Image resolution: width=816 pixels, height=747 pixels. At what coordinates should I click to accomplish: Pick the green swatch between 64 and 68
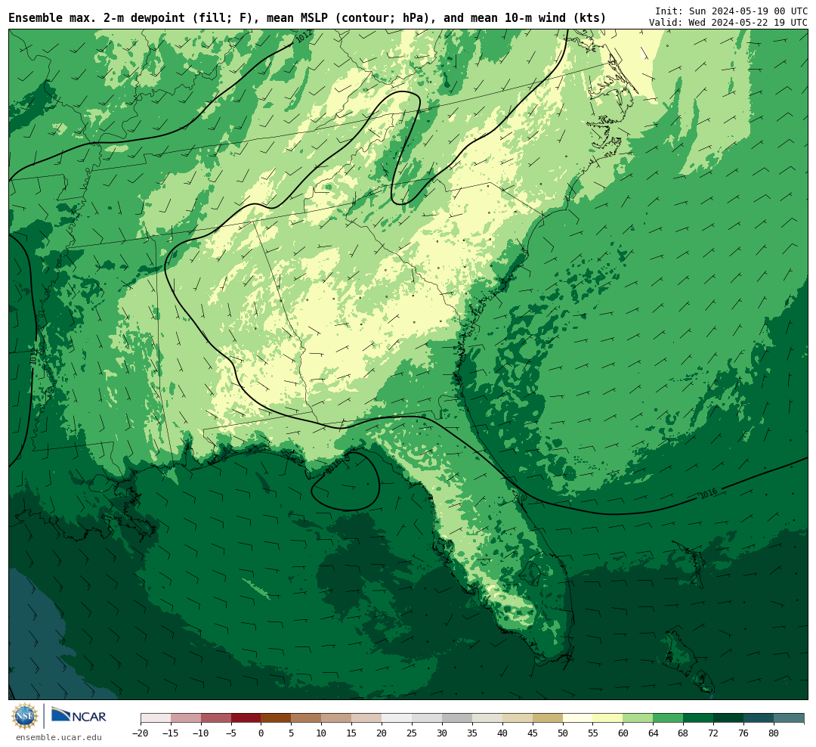click(x=669, y=718)
